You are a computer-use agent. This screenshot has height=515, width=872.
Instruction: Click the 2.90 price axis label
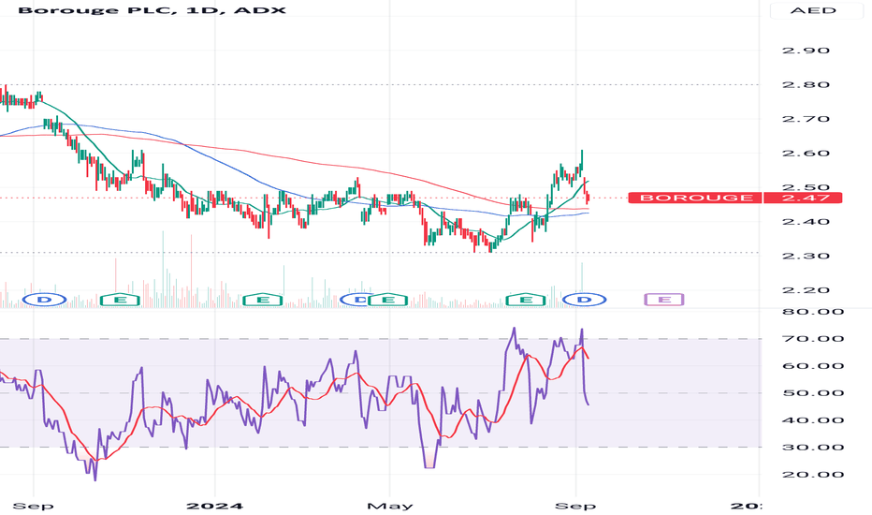806,51
